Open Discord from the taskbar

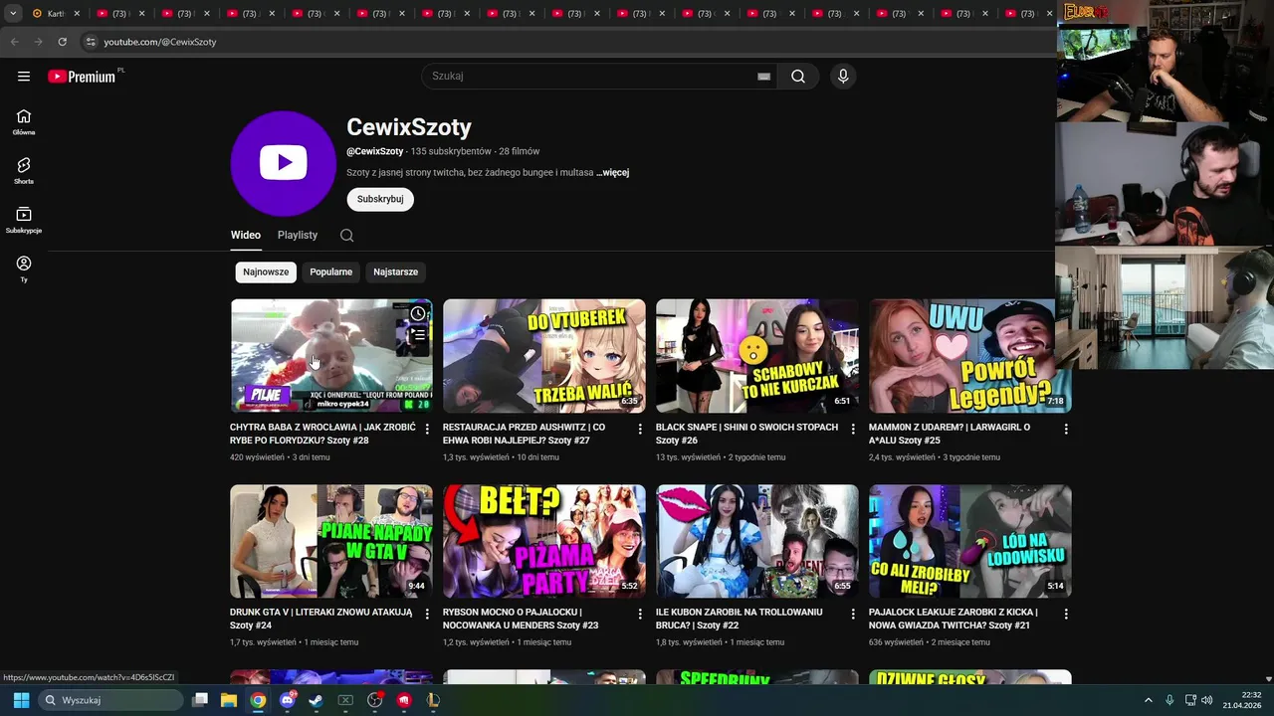pos(288,700)
